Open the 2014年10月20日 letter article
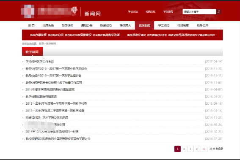Screen dimensions: 240x160 (x=52, y=132)
